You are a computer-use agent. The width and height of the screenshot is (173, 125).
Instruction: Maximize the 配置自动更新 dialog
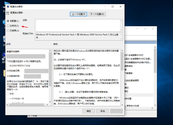[x=113, y=7]
